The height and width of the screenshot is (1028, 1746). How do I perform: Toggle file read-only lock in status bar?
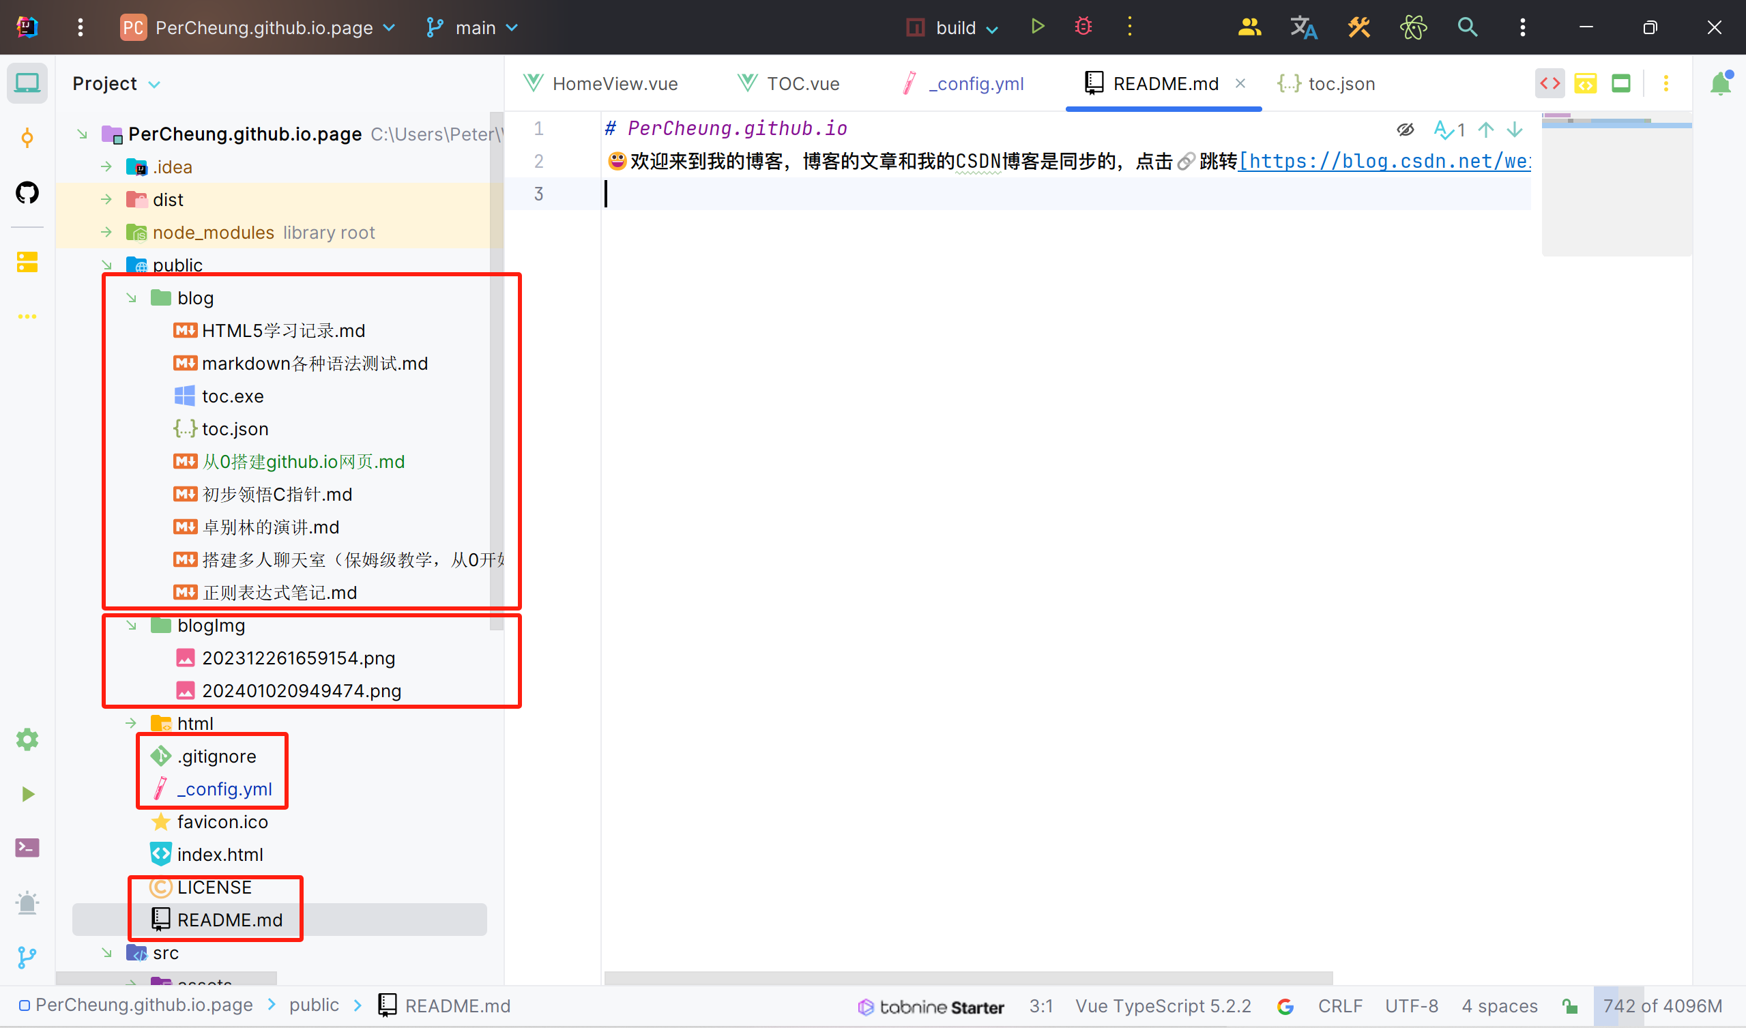(1570, 1006)
